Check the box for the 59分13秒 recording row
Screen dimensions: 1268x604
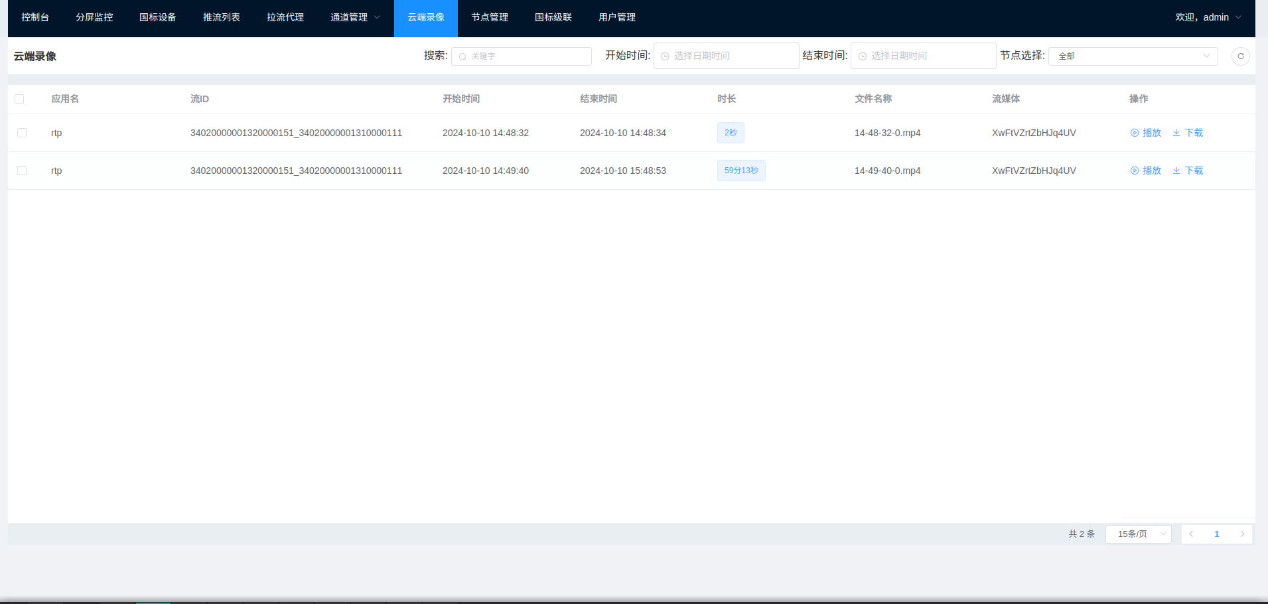click(22, 171)
